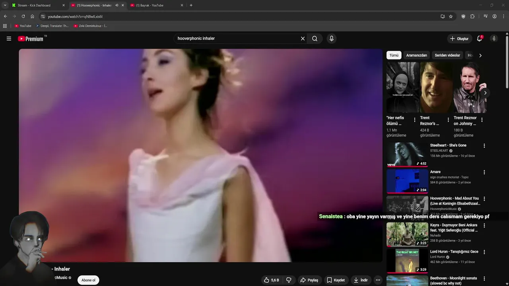Screen dimensions: 509x286
Task: View site information icon in address bar
Action: [43, 16]
